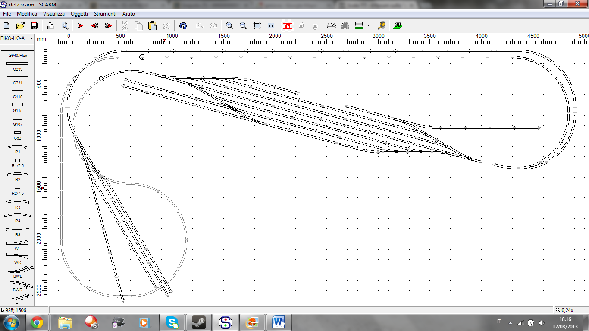Screen dimensions: 589x331
Task: Select the WR right turnout
Action: pyautogui.click(x=17, y=259)
